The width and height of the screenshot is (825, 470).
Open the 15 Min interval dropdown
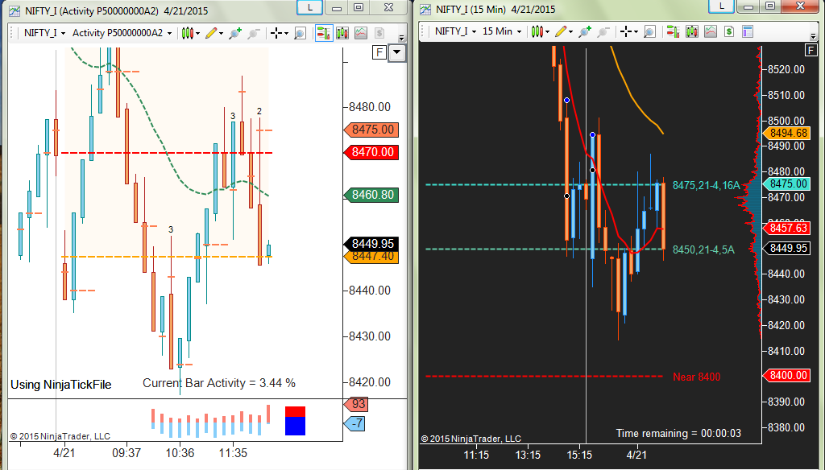pos(501,31)
